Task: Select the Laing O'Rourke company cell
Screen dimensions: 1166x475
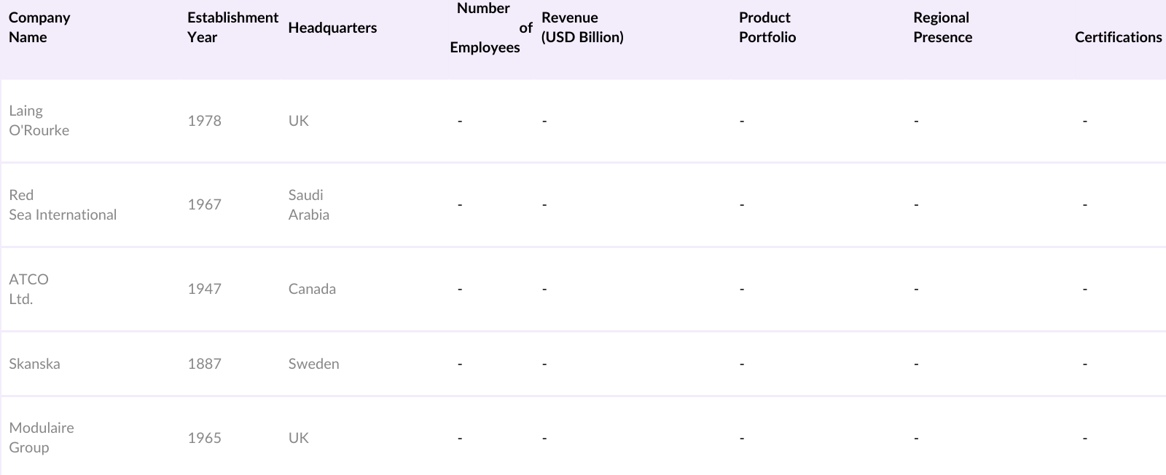Action: point(39,121)
